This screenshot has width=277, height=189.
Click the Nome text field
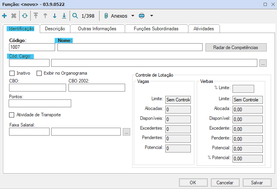(x=130, y=47)
